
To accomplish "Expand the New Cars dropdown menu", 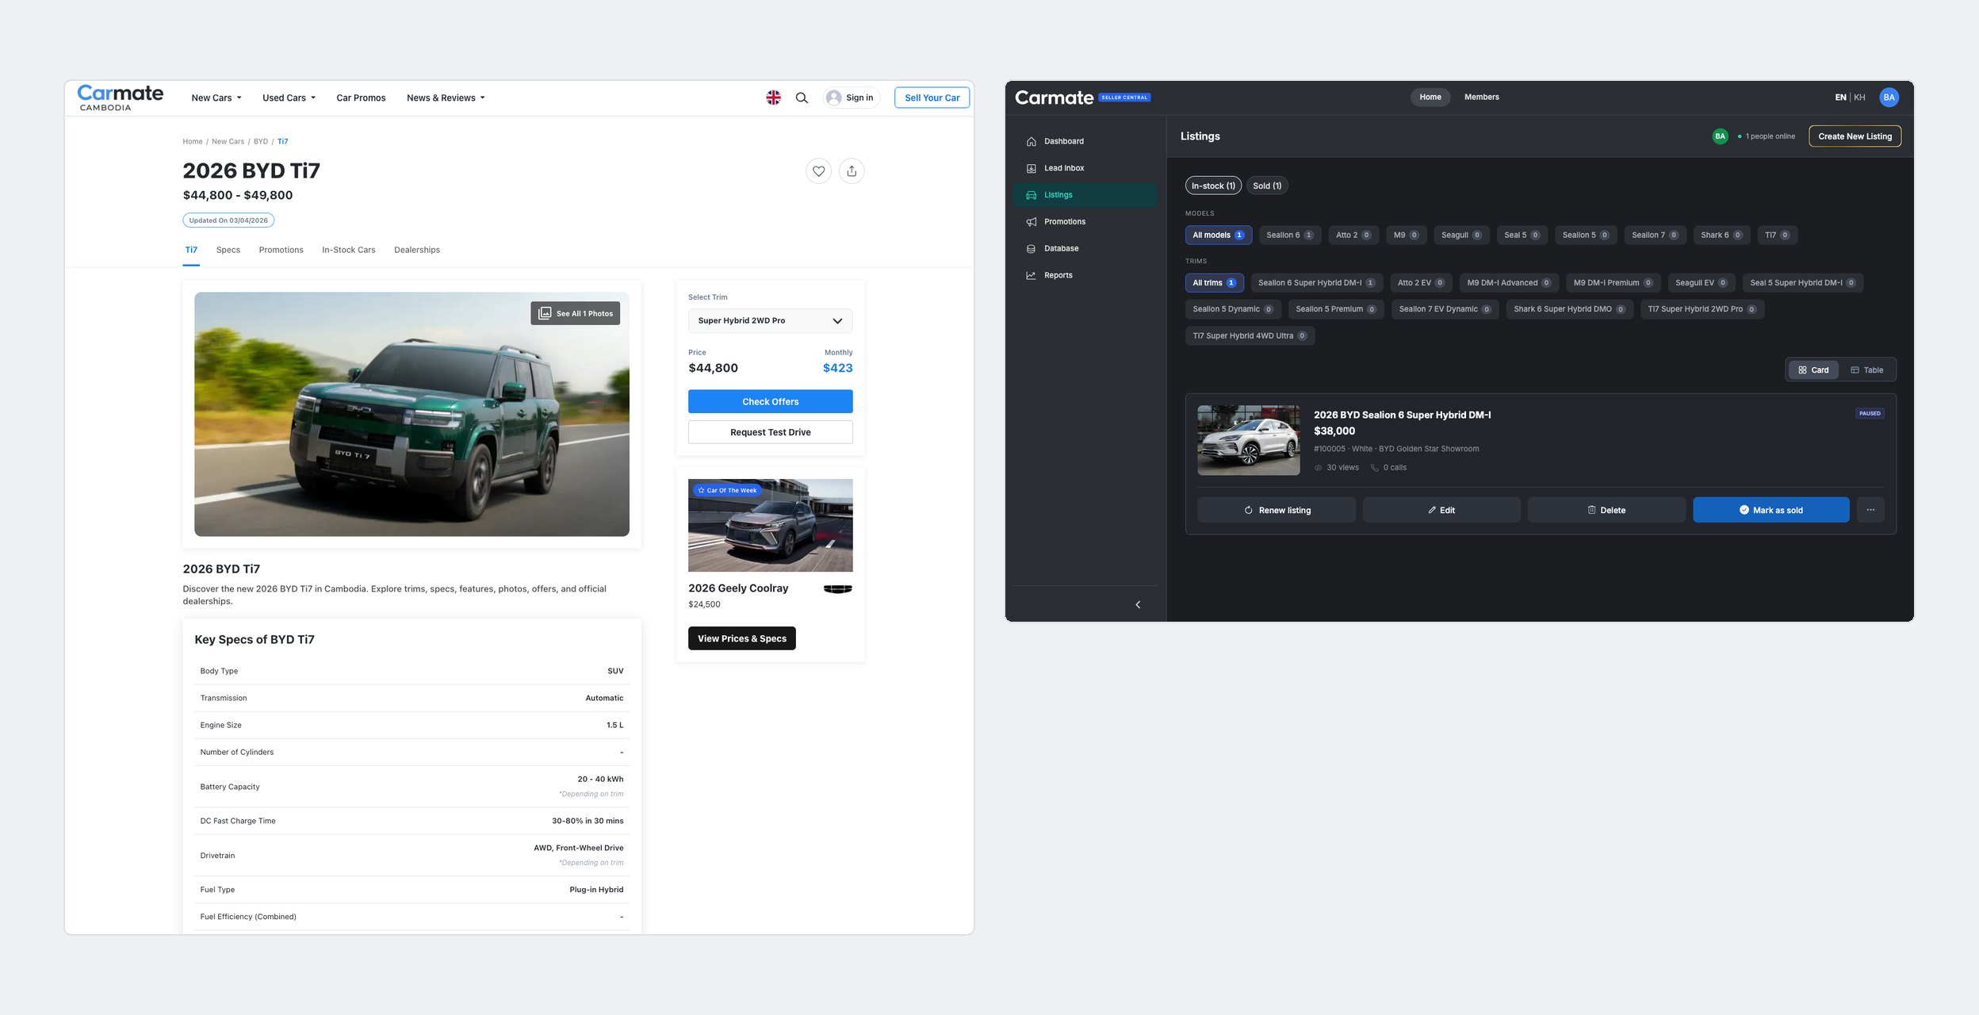I will 216,98.
